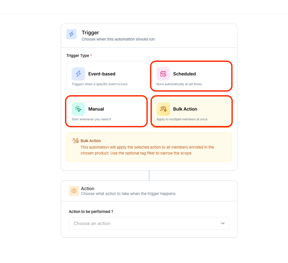This screenshot has width=288, height=263.
Task: Click the Trigger section header
Action: [x=90, y=33]
